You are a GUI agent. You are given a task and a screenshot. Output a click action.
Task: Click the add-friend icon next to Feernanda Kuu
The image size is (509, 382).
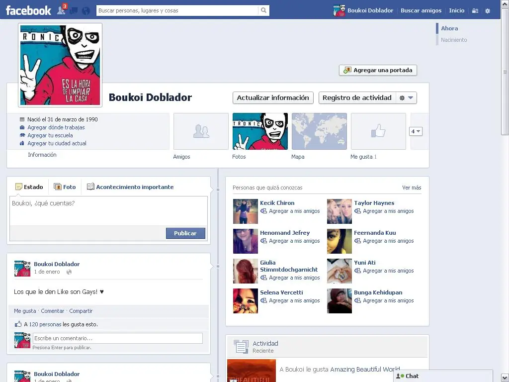tap(357, 241)
